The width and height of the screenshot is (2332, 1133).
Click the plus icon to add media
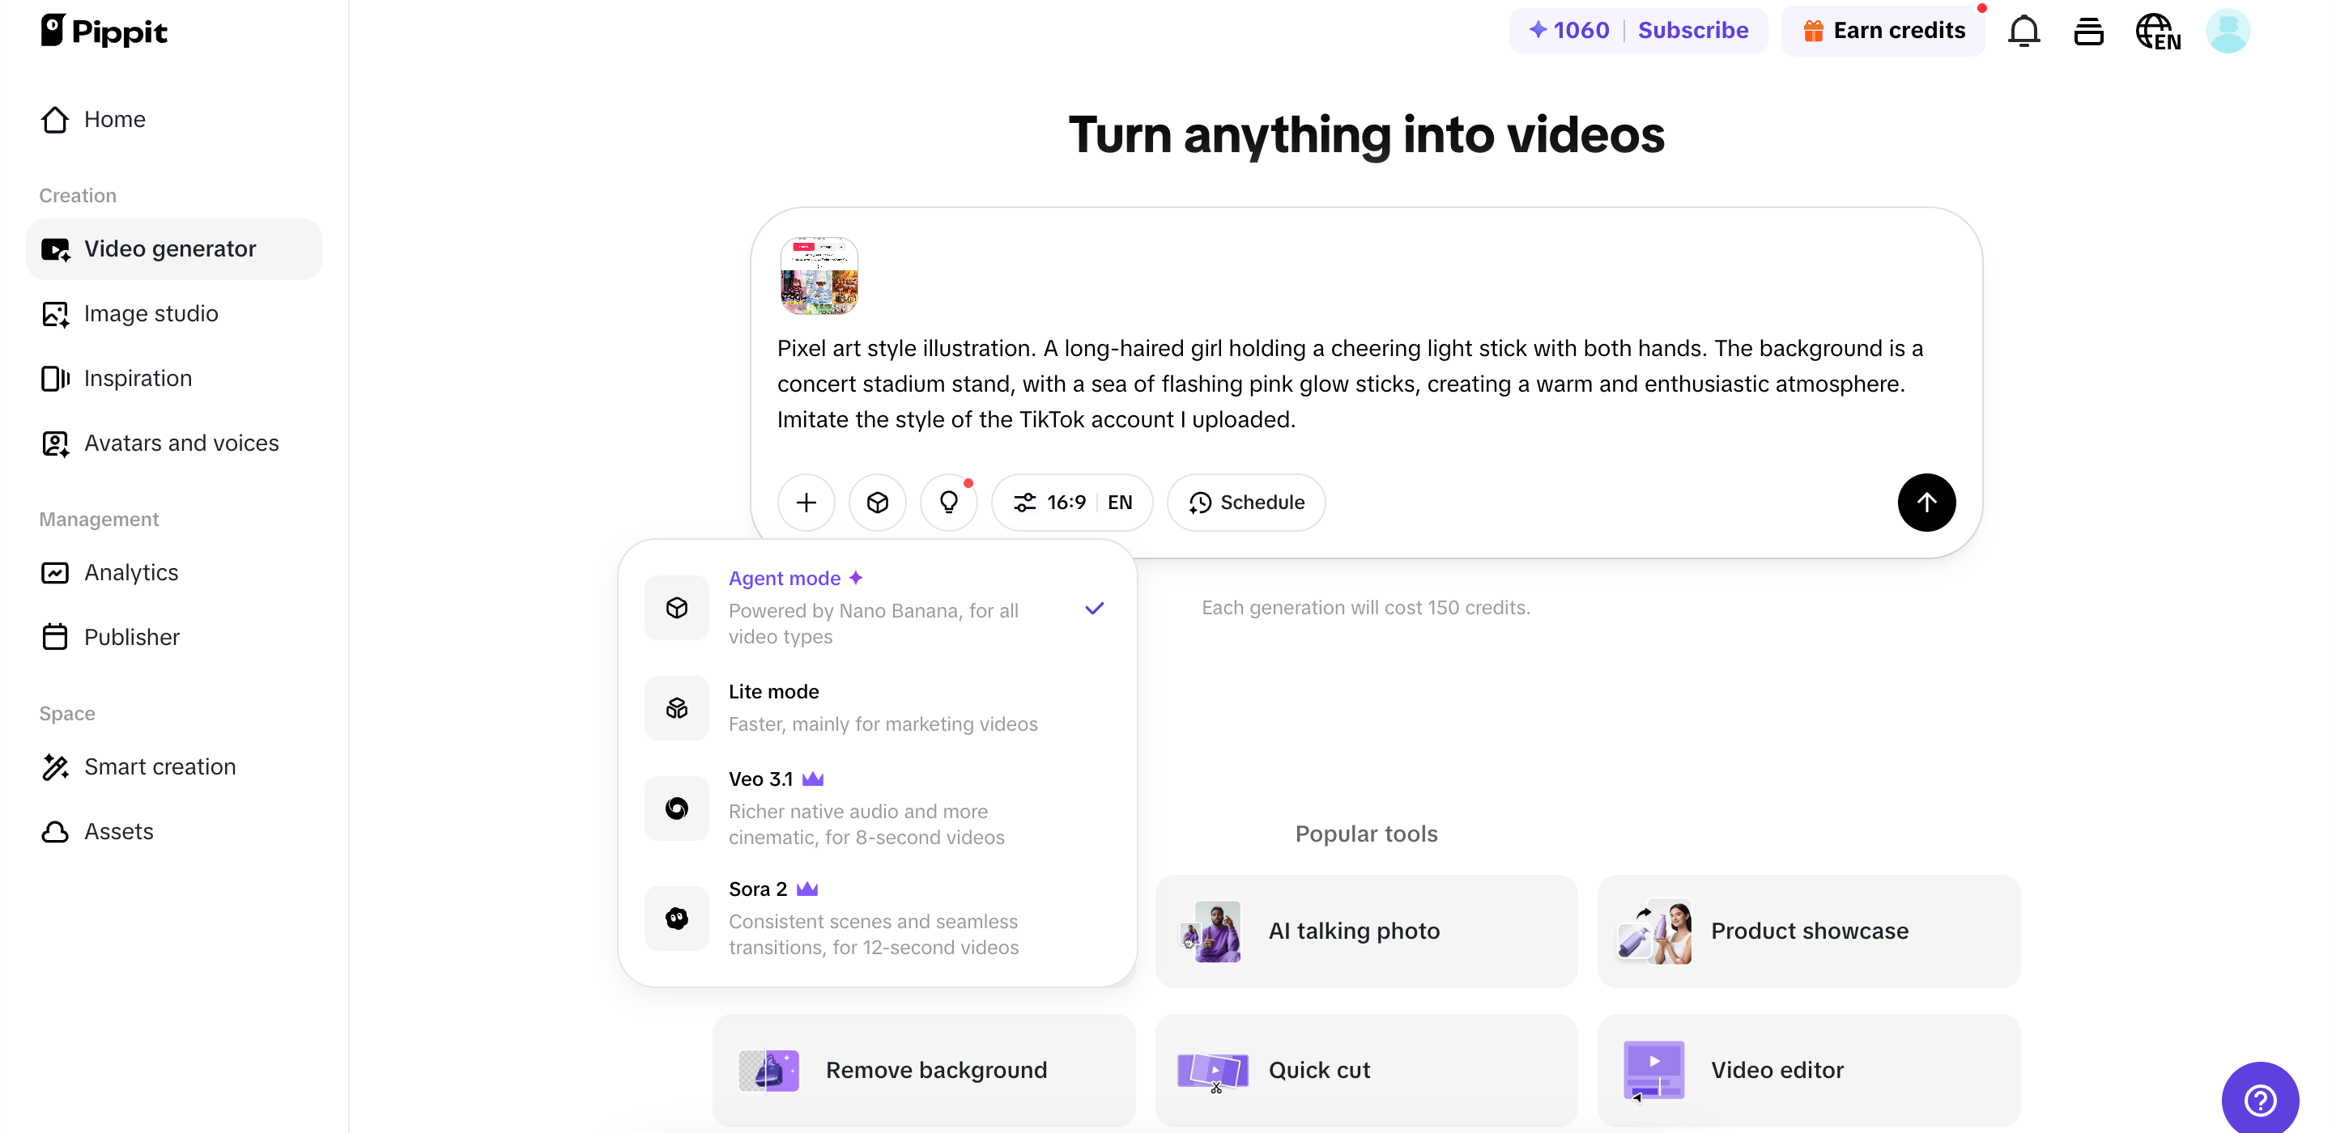pos(805,503)
